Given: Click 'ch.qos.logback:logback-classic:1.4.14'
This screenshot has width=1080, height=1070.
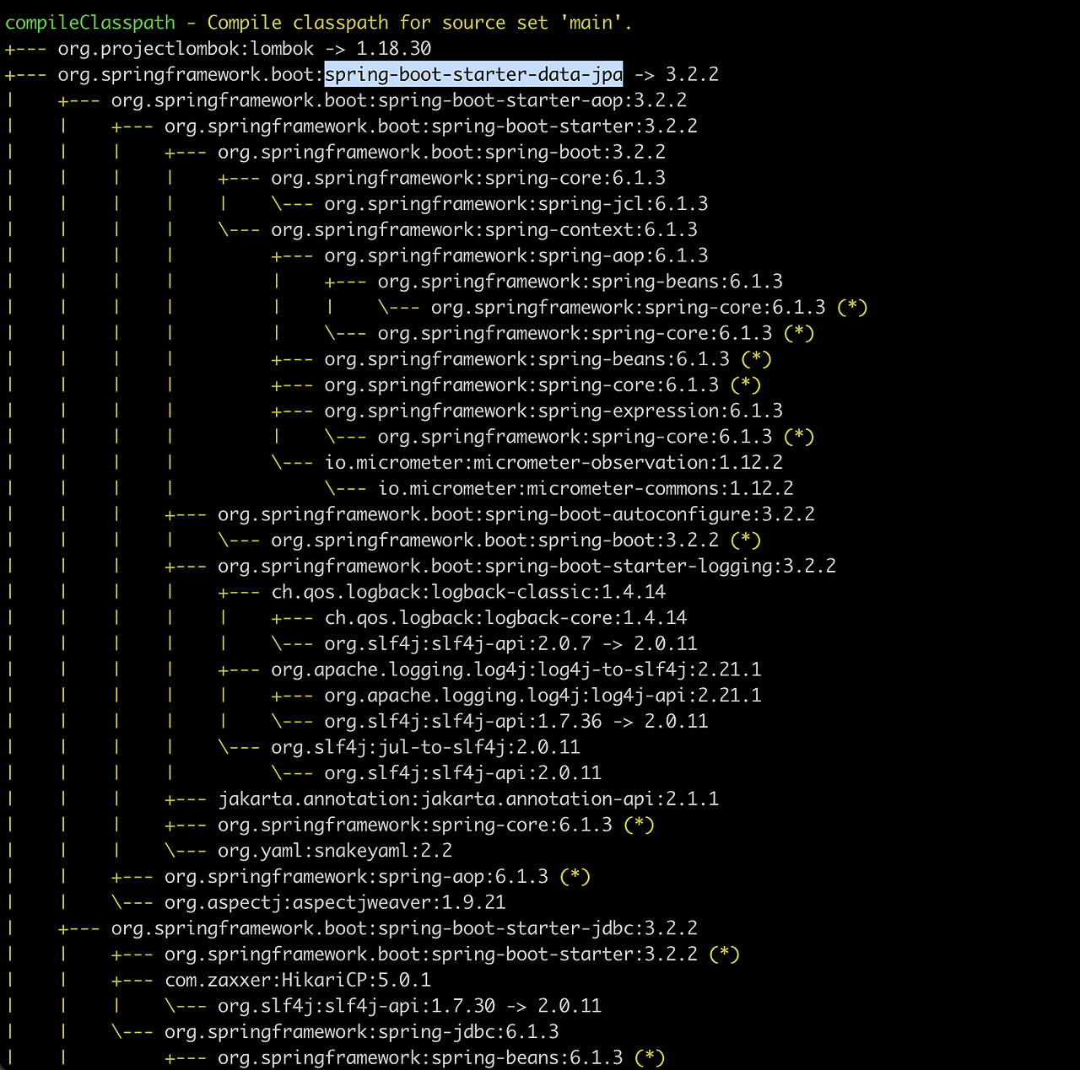Looking at the screenshot, I should point(468,592).
